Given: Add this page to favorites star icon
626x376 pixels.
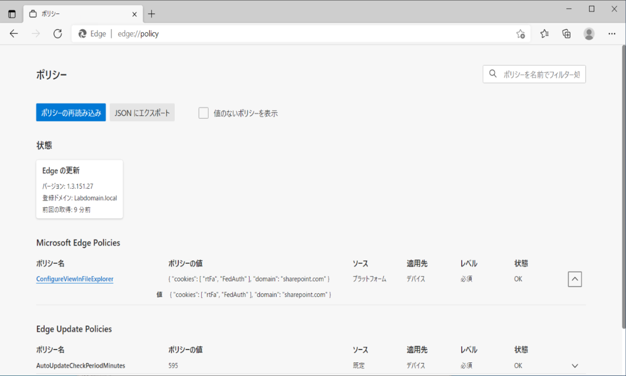Looking at the screenshot, I should tap(520, 34).
